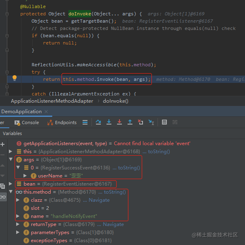Screen dimensions: 245x245
Task: Click the Show Execution Point lines icon
Action: [x=85, y=122]
